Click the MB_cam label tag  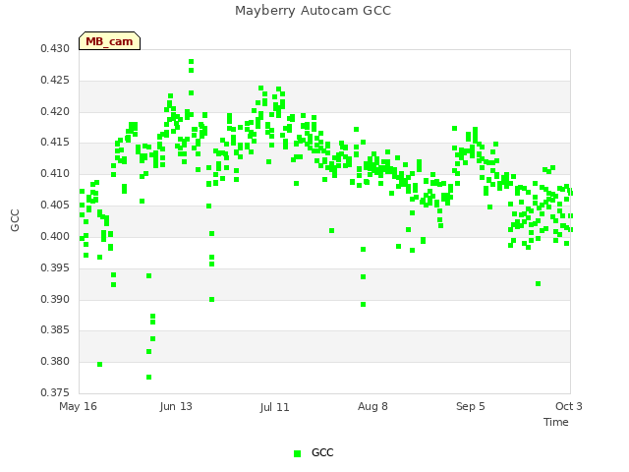click(109, 41)
